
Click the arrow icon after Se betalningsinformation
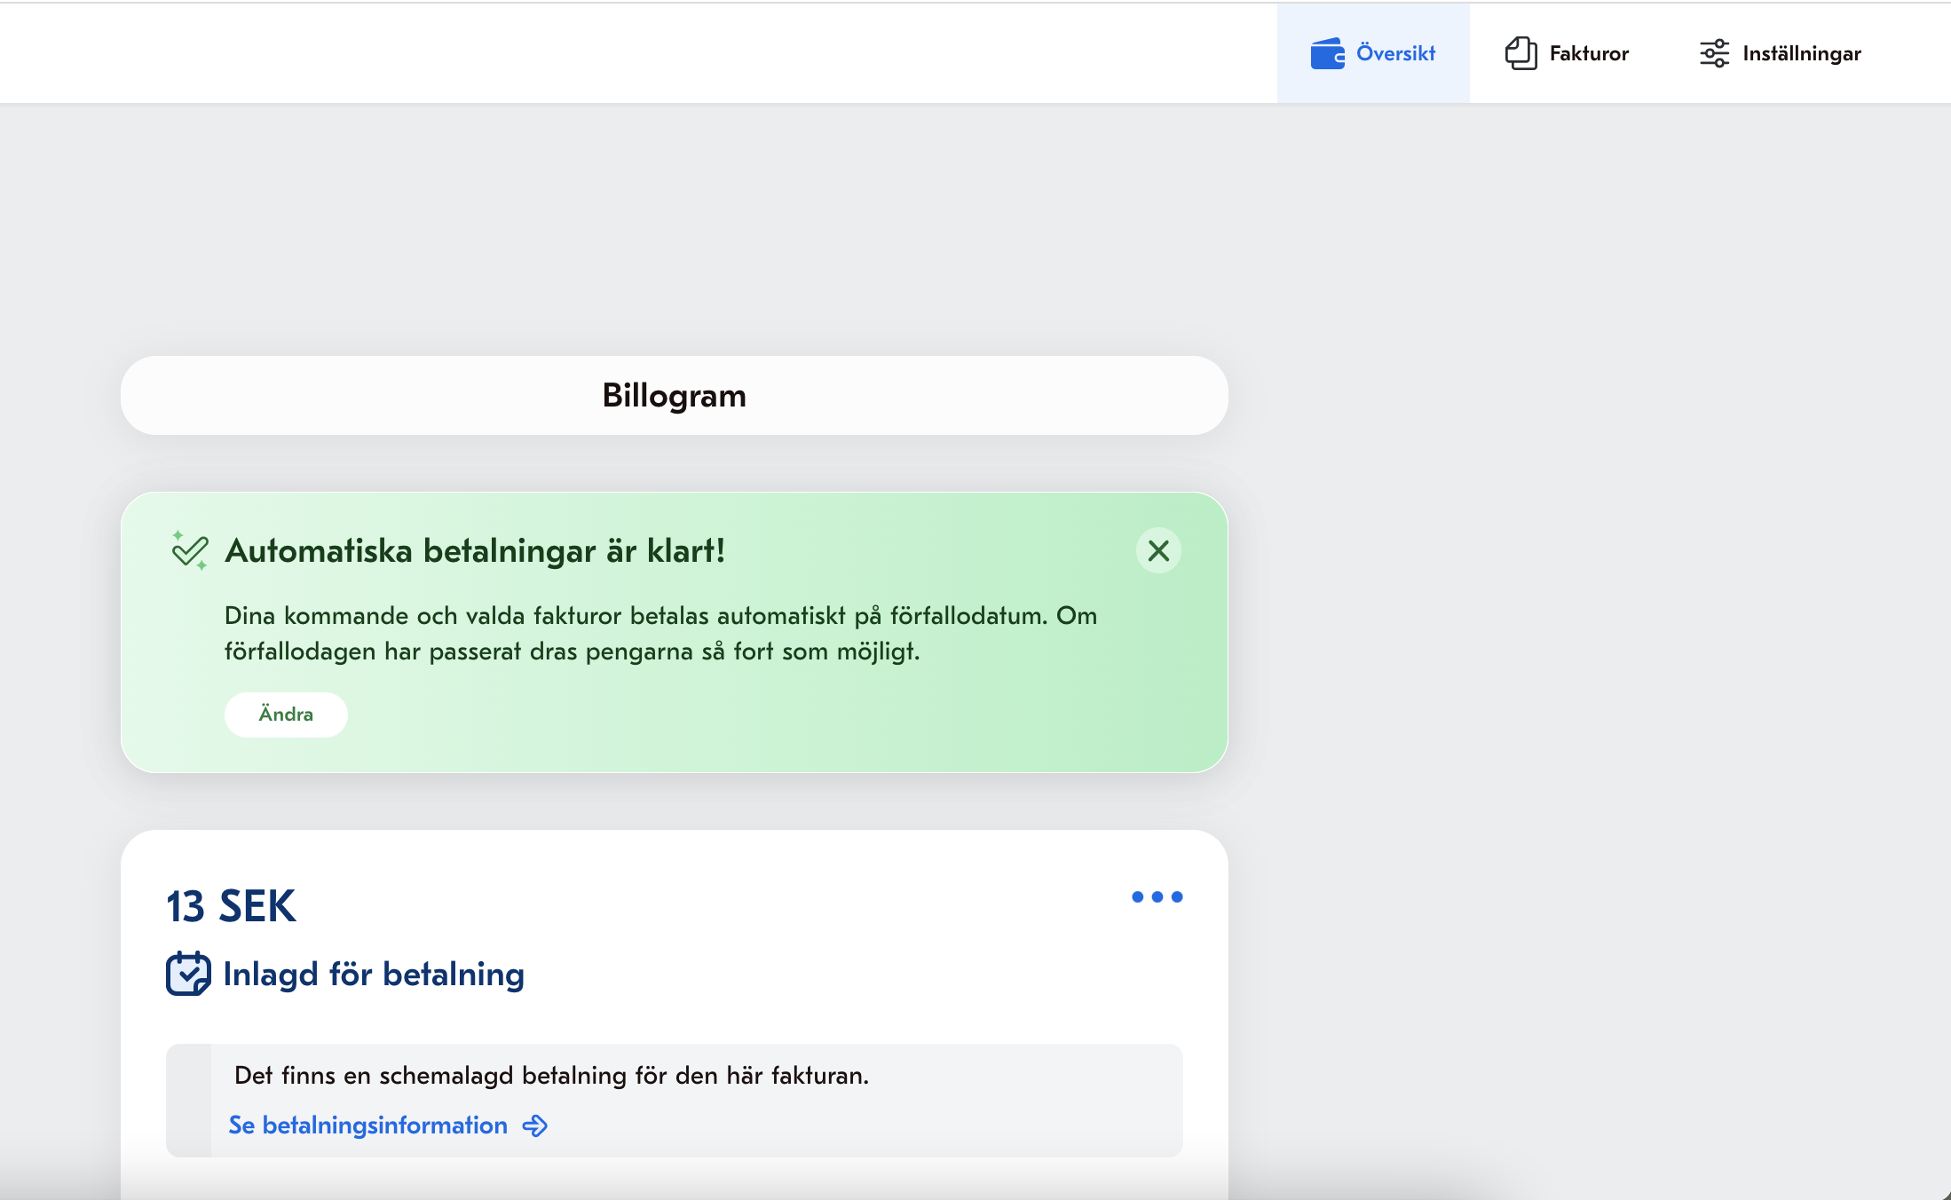(x=535, y=1125)
